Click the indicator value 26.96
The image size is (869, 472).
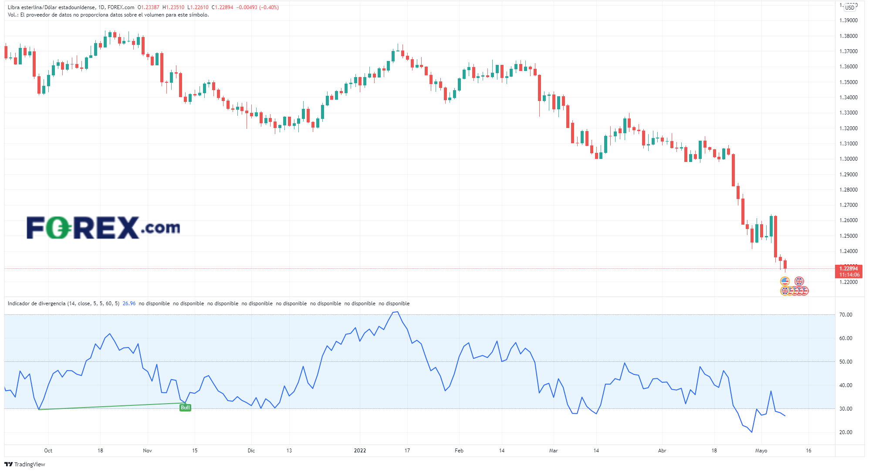(x=129, y=303)
